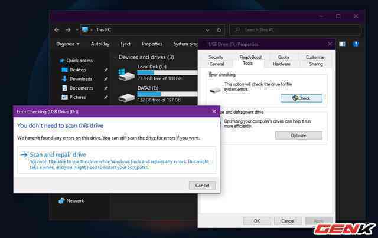Open Properties from the command bar

point(152,44)
